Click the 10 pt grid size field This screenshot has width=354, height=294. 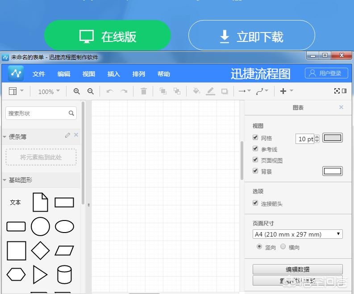point(305,139)
